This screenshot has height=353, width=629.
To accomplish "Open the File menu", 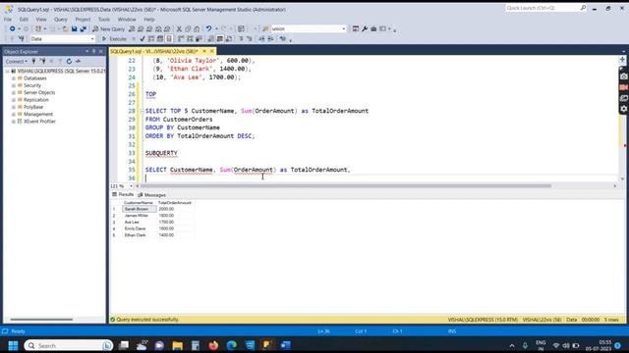I will coord(8,20).
